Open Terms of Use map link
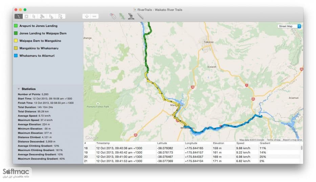 273,140
